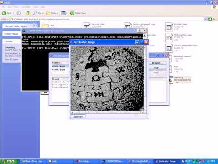Select the MyPictureBox class file icon
The width and height of the screenshot is (218, 164).
point(169,37)
